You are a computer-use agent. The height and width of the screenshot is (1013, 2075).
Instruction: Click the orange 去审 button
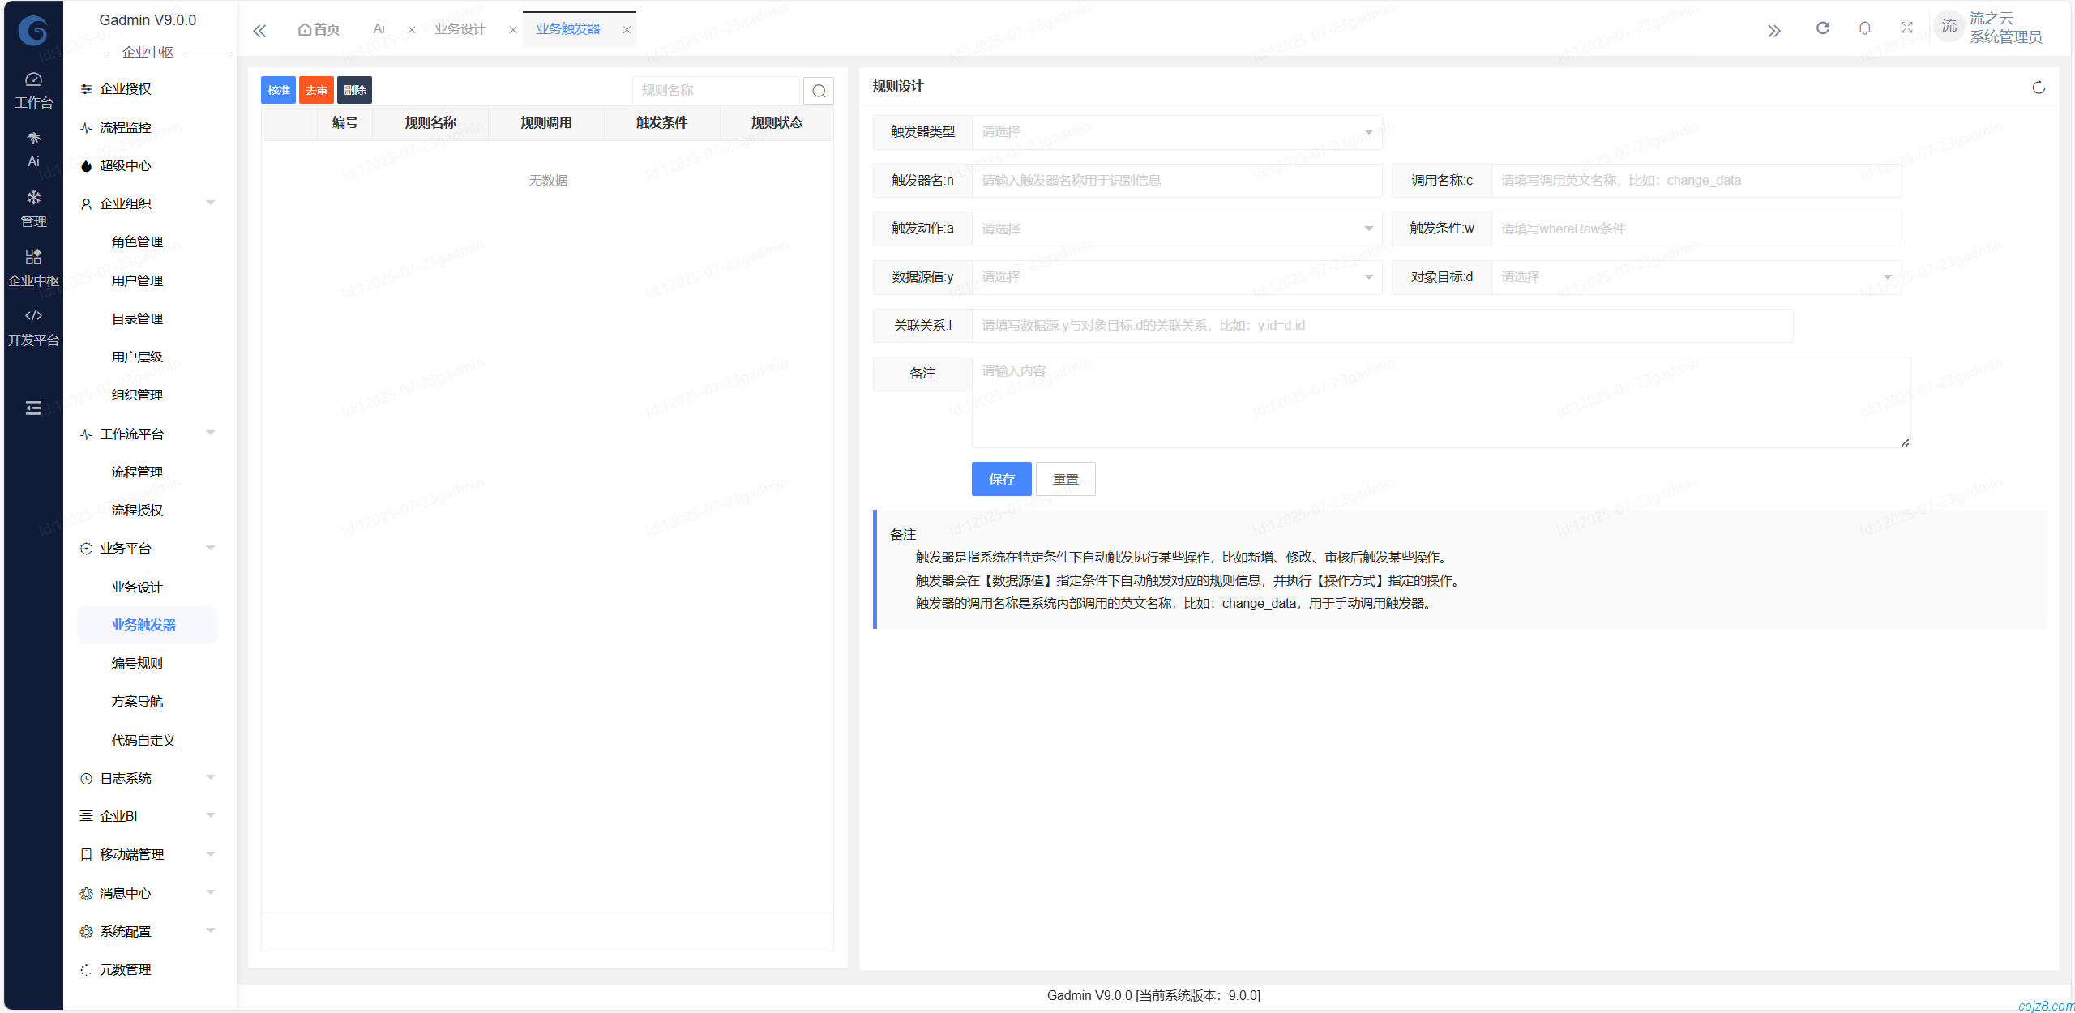(316, 90)
